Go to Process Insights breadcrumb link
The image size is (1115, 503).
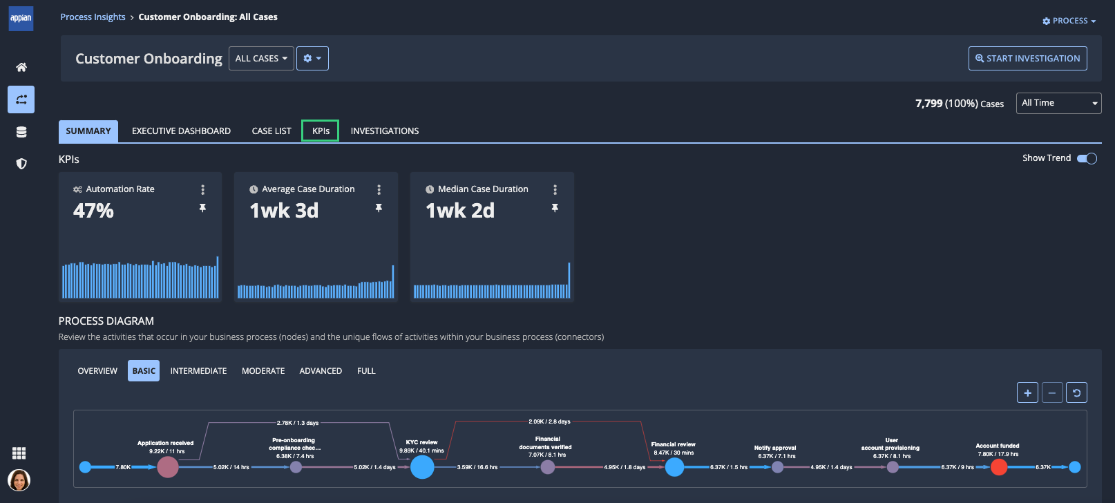coord(93,17)
